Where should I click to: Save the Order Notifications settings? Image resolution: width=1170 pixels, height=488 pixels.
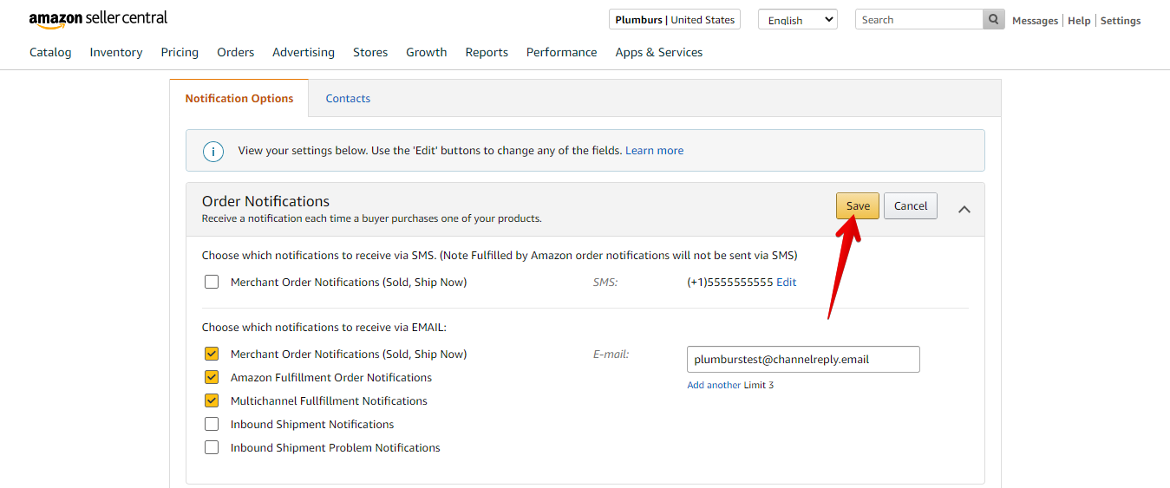coord(857,205)
